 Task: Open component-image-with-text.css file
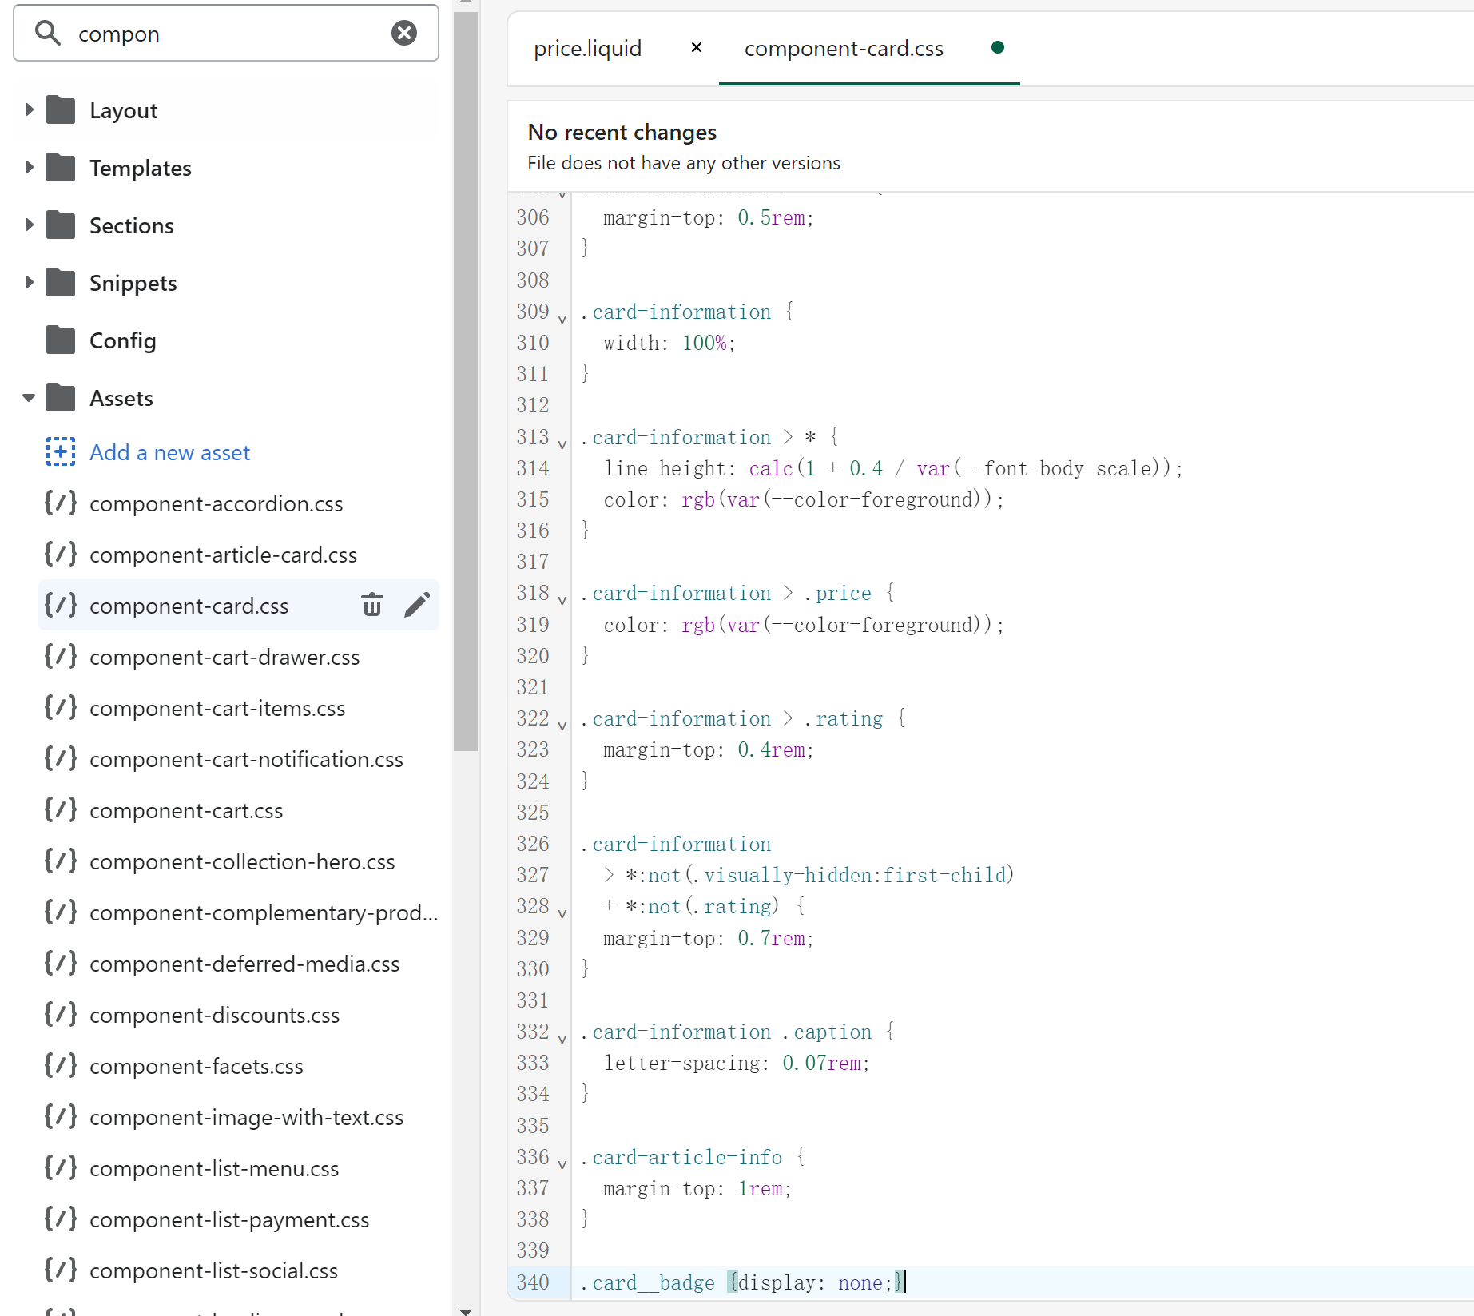(246, 1118)
